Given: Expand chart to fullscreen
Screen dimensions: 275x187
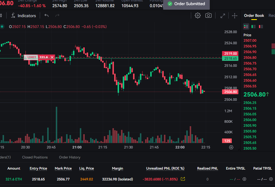Looking at the screenshot, I should [223, 16].
